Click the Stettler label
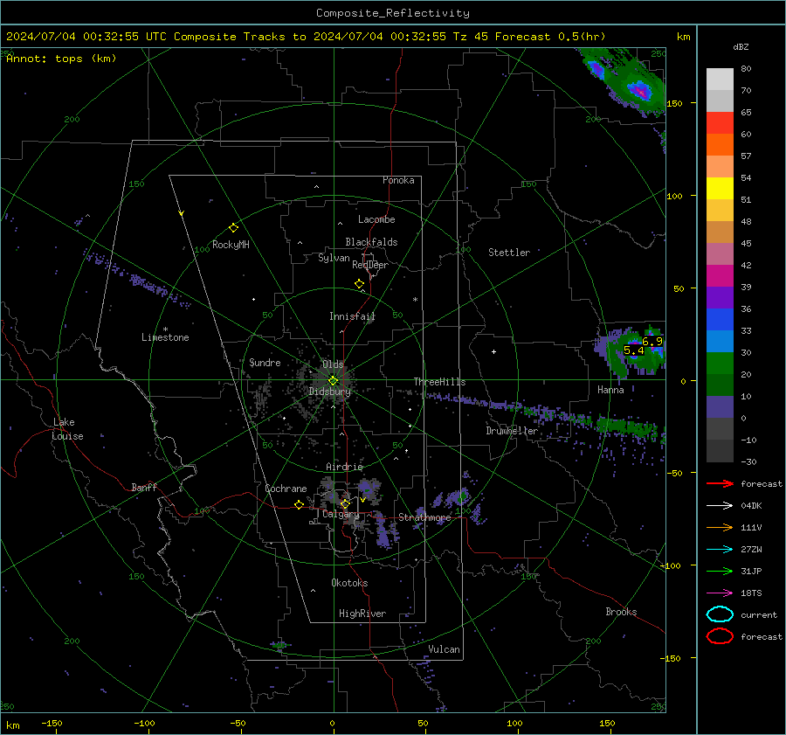 [x=509, y=253]
